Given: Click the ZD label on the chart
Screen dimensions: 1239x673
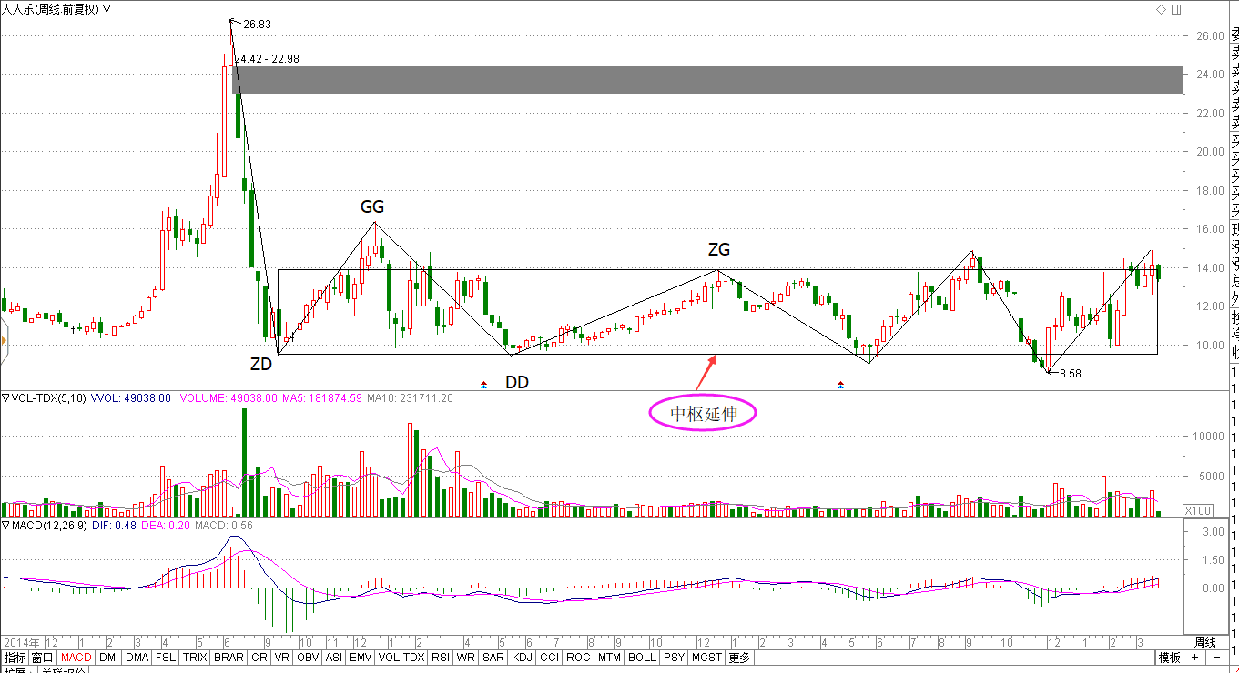Looking at the screenshot, I should point(261,365).
